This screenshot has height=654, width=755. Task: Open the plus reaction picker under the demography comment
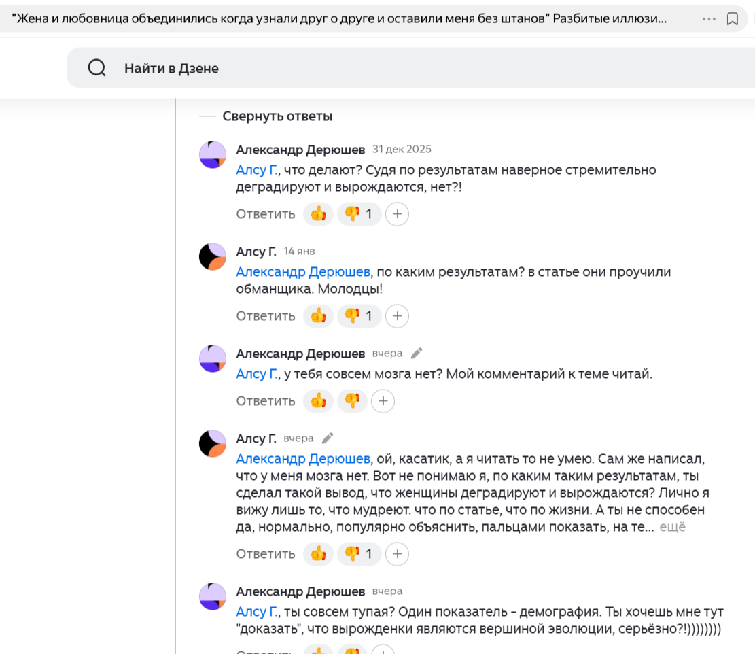tap(383, 651)
